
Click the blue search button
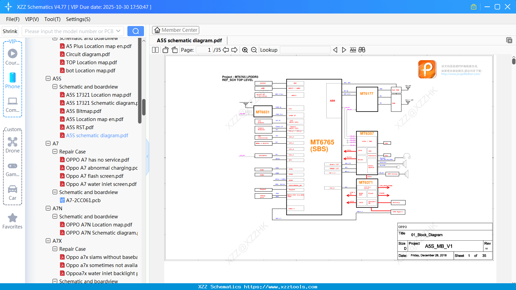coord(136,31)
